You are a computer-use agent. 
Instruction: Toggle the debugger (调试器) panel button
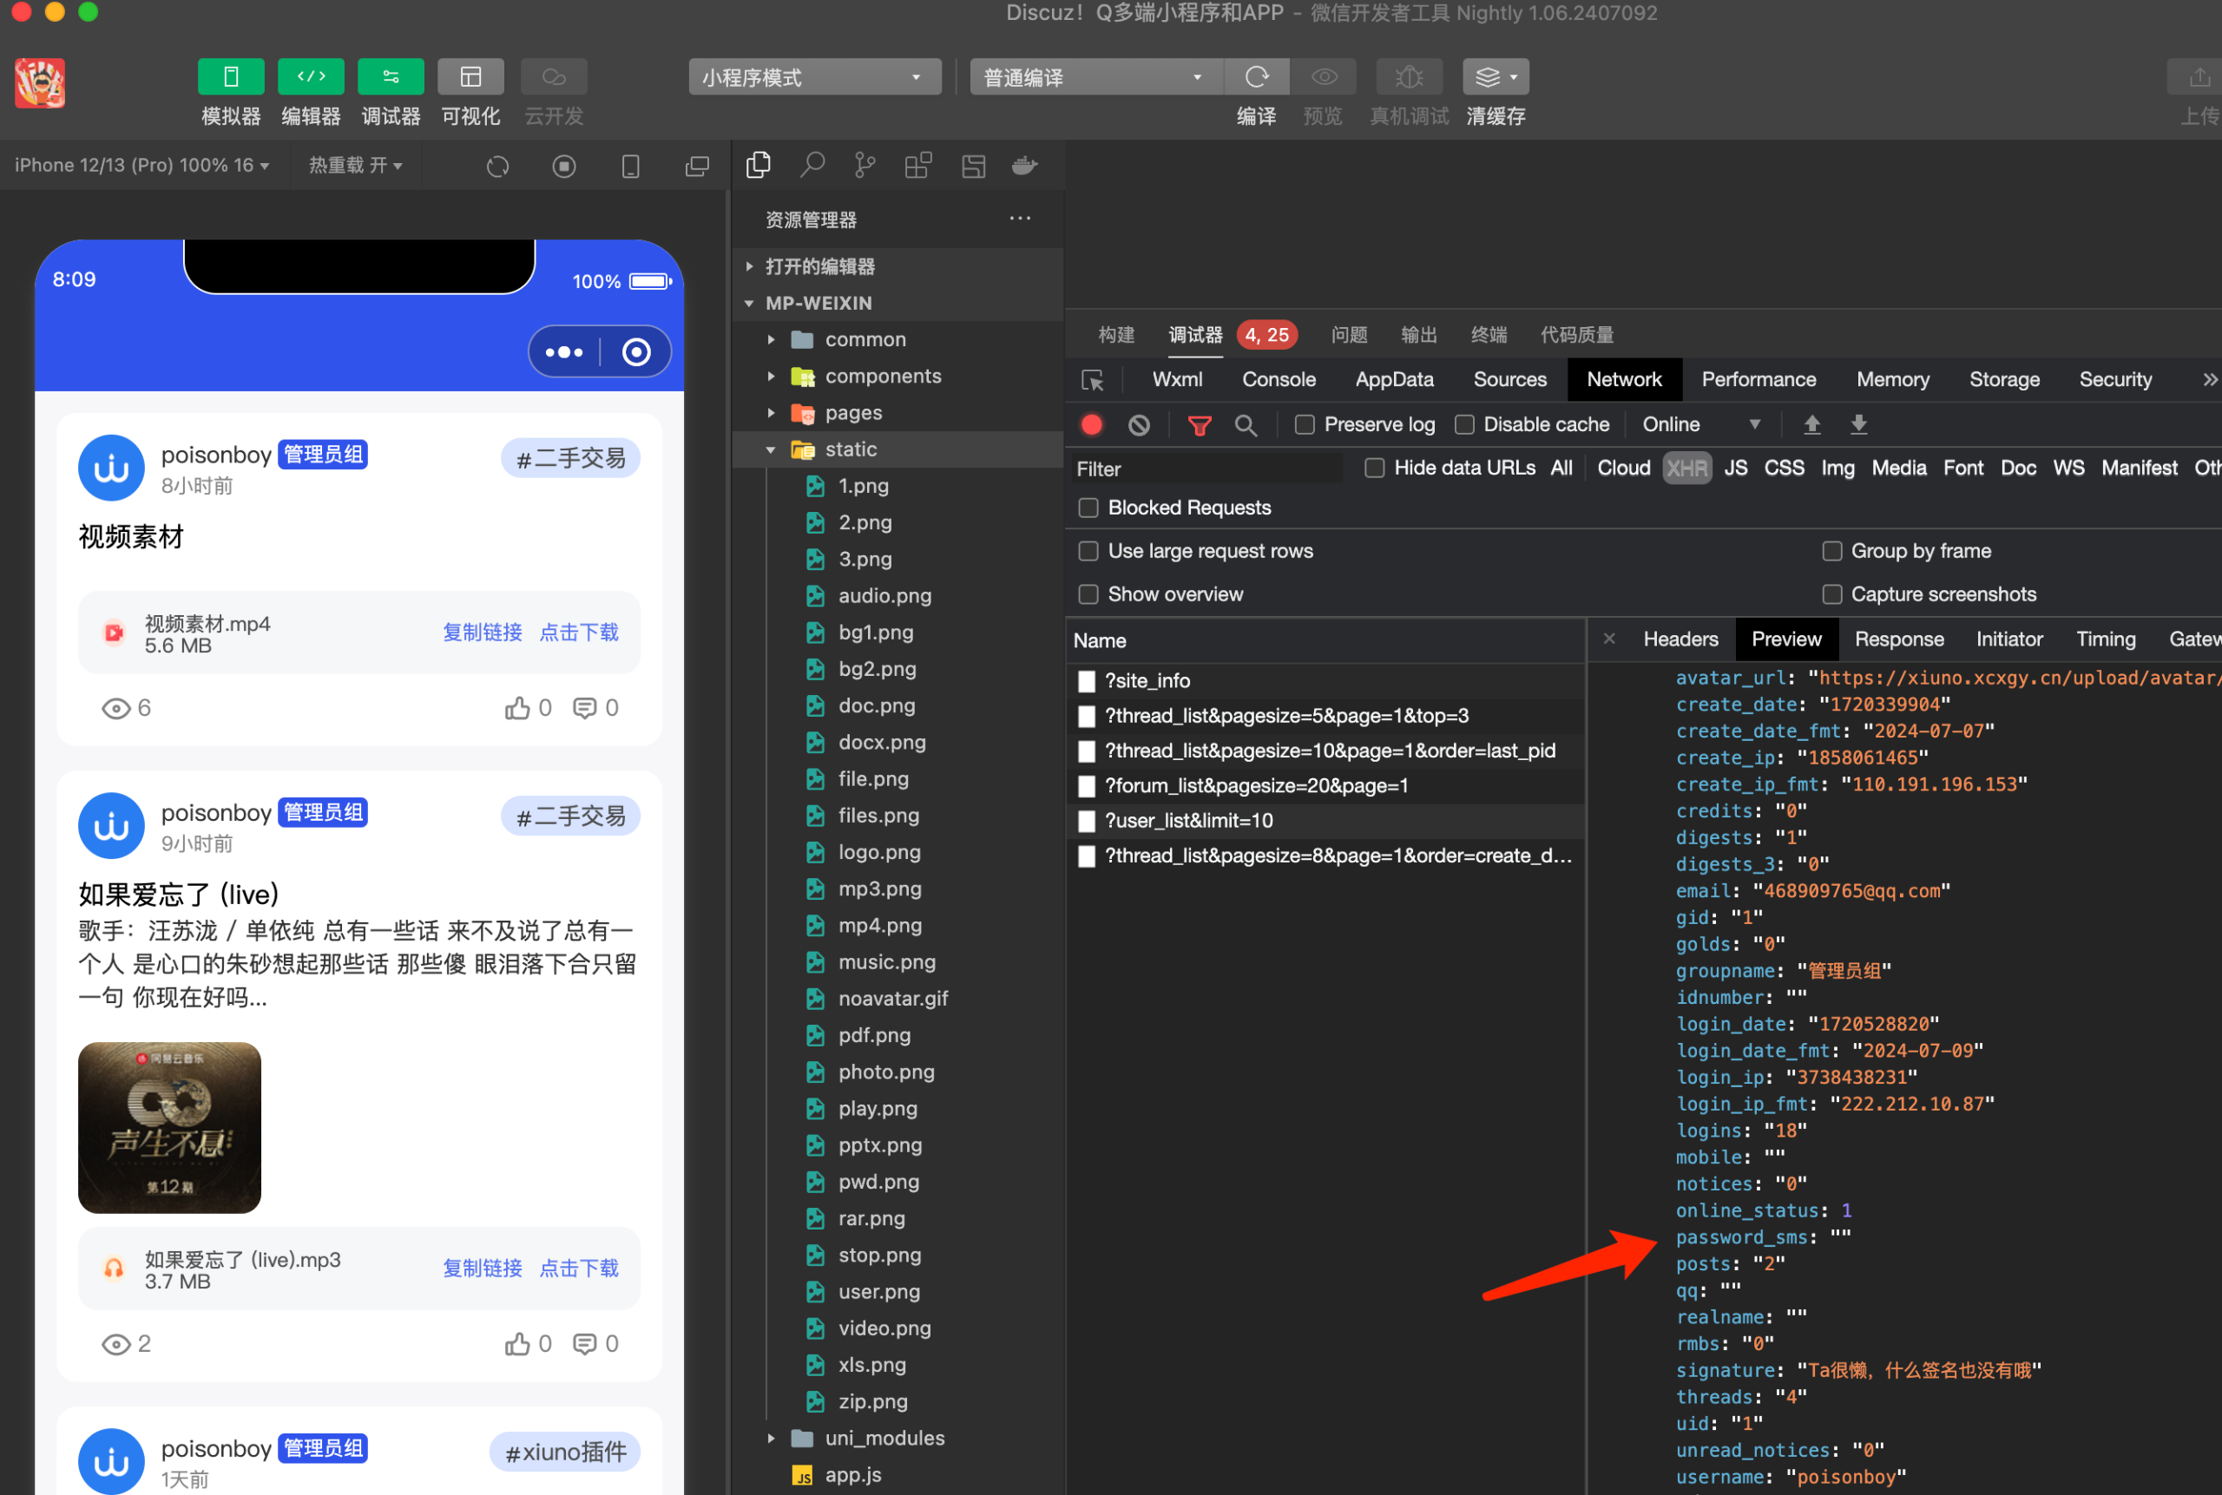tap(391, 77)
